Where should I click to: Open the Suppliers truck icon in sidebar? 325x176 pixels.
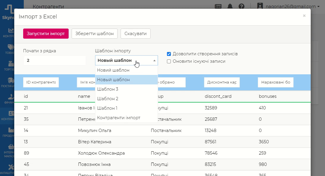11,80
